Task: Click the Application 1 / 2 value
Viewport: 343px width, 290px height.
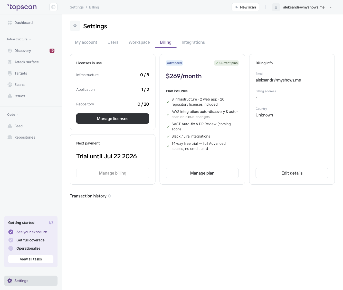Action: click(145, 89)
